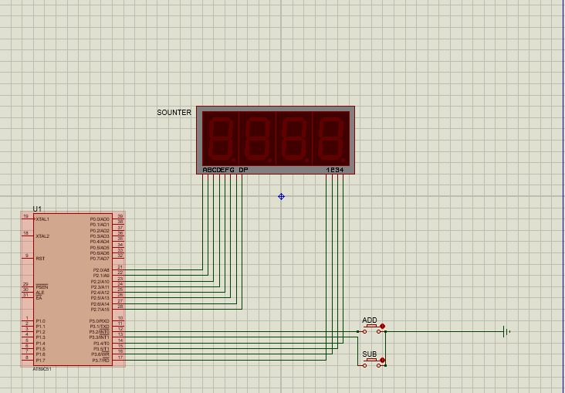Select the SOUNTER component label
The height and width of the screenshot is (393, 565).
[174, 113]
